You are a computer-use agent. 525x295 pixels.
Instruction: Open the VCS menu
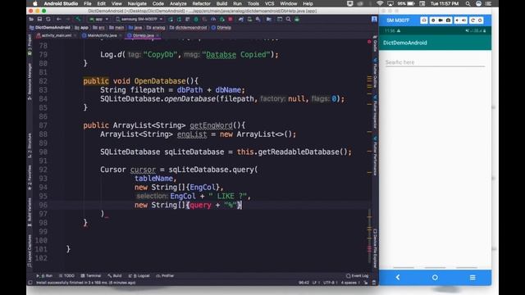click(270, 3)
